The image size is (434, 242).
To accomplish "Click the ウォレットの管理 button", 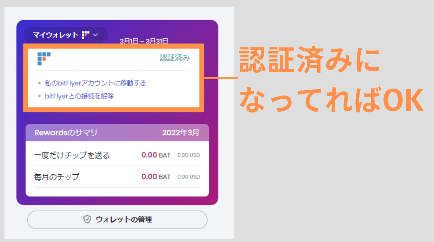I will click(117, 220).
